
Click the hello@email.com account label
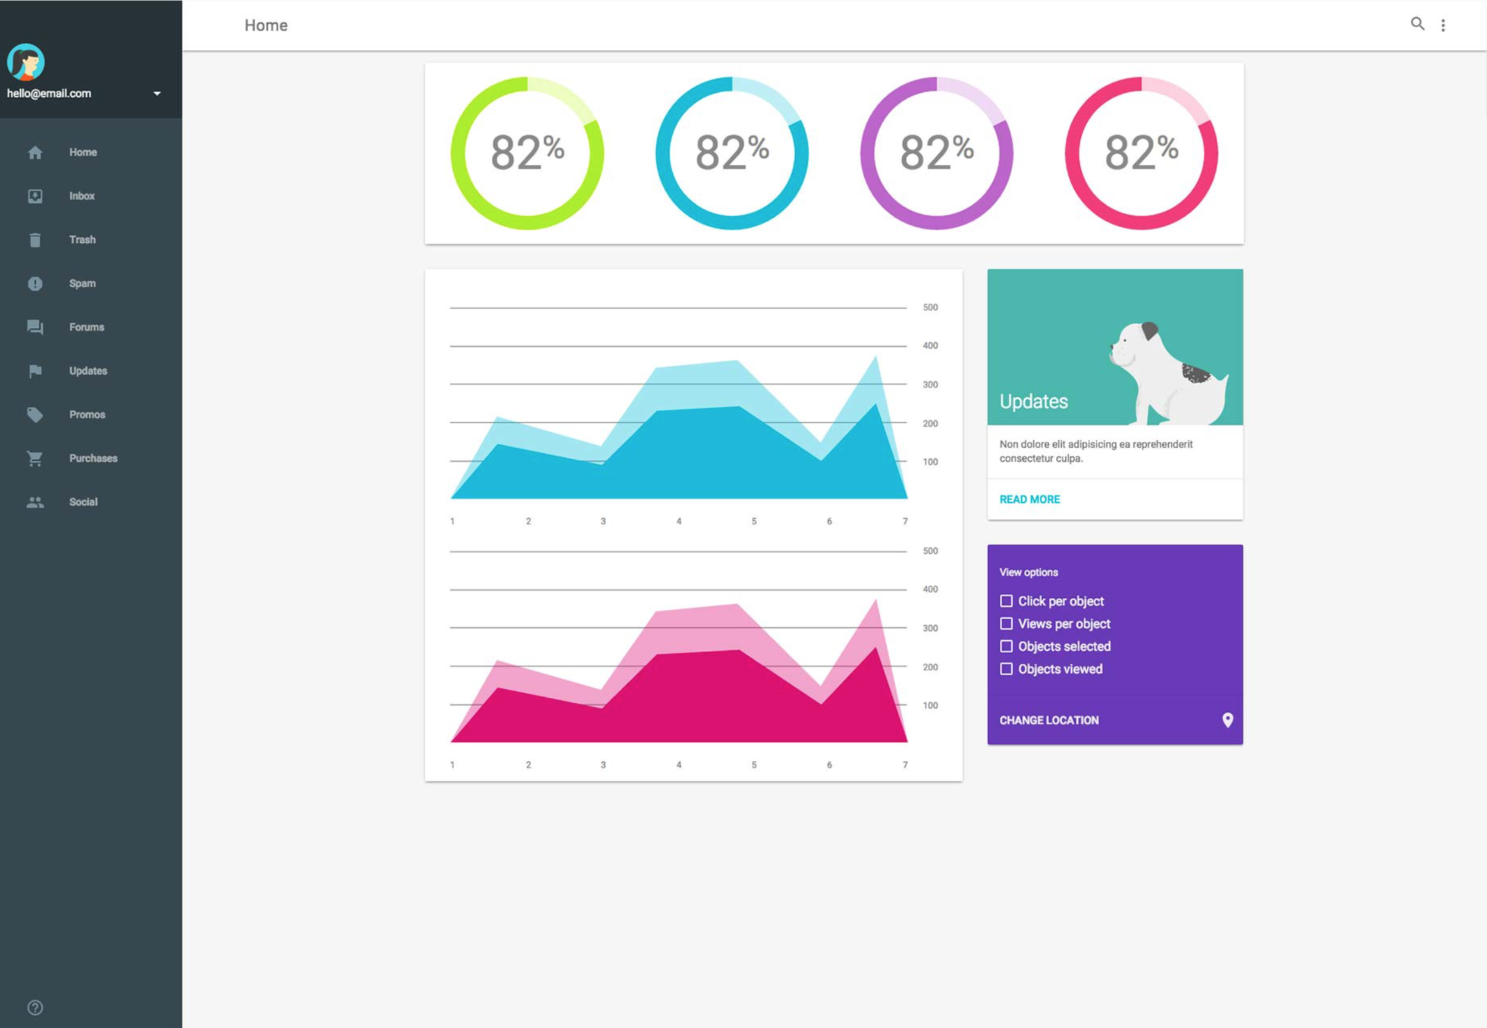click(49, 93)
